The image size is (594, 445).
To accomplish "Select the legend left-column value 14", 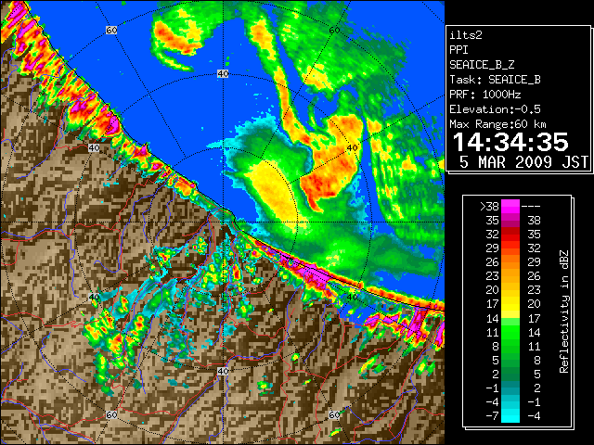I will pyautogui.click(x=492, y=318).
